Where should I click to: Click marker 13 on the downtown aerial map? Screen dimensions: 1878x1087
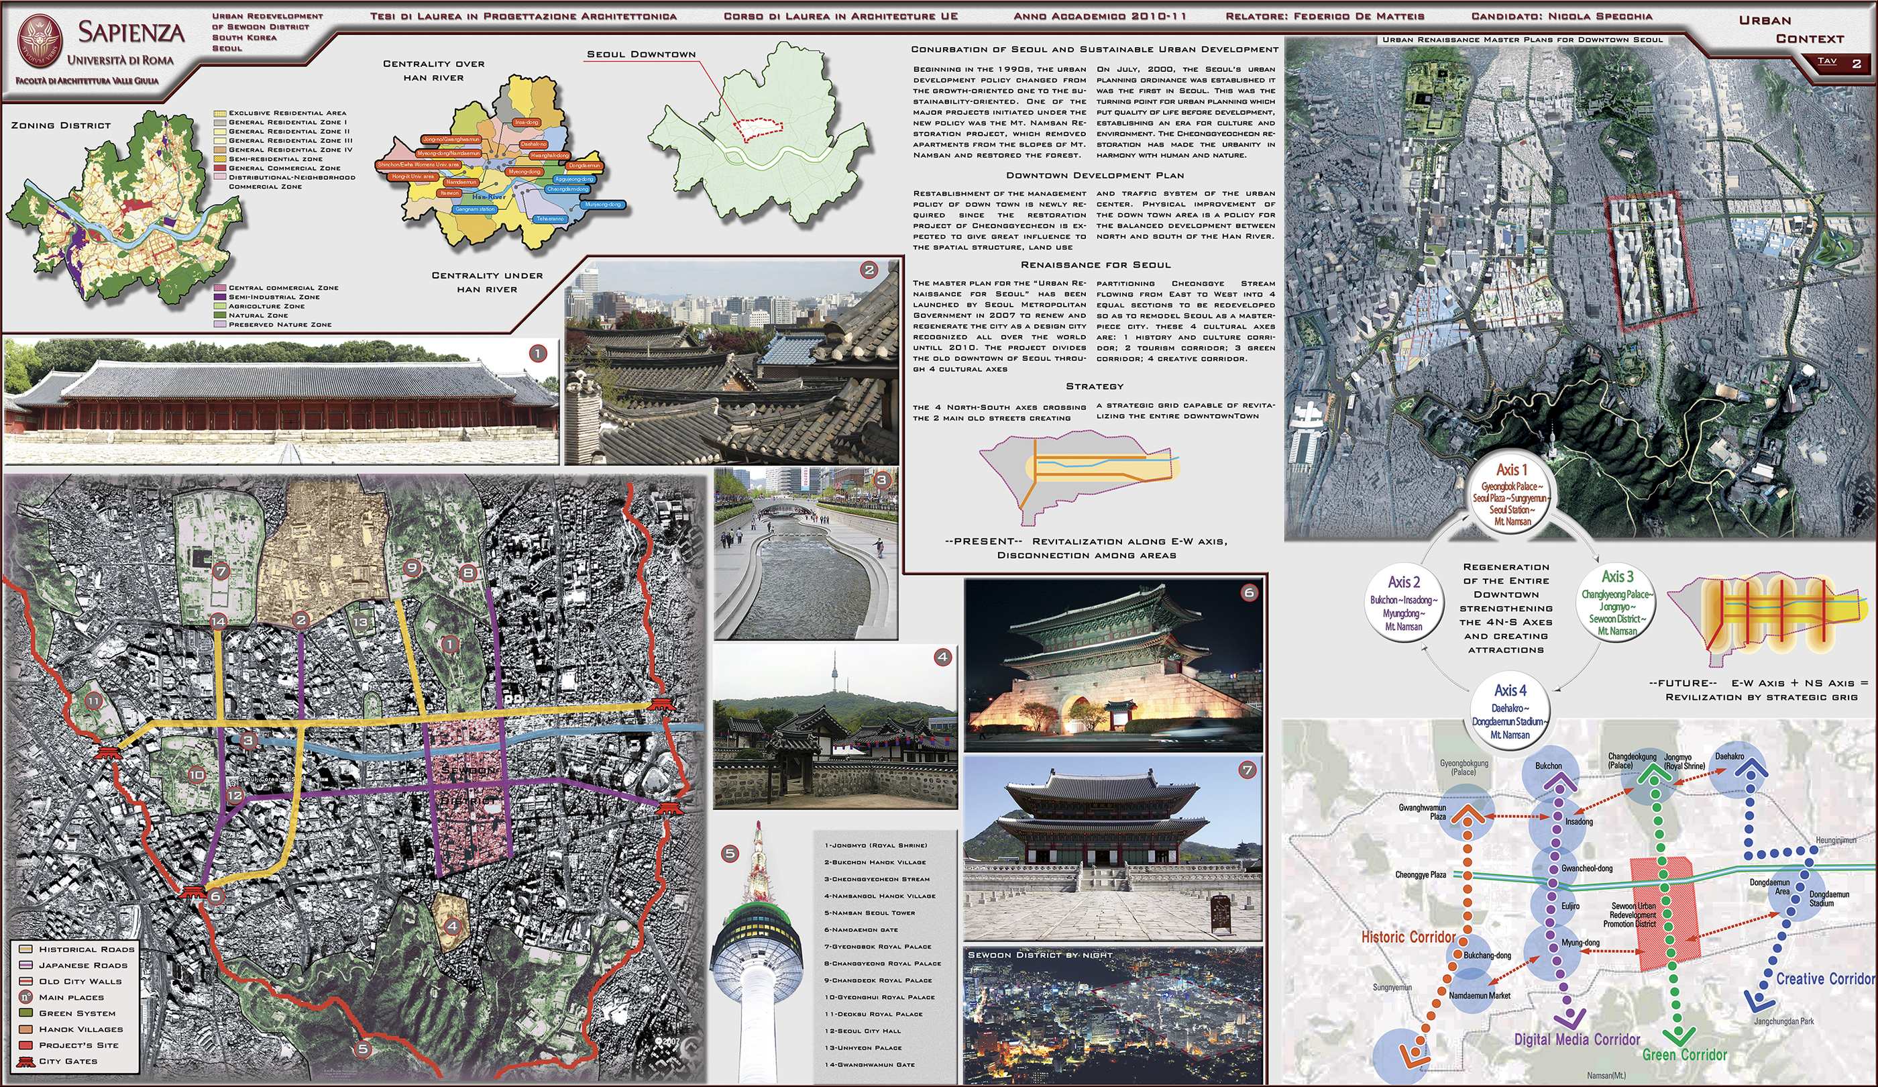(361, 621)
